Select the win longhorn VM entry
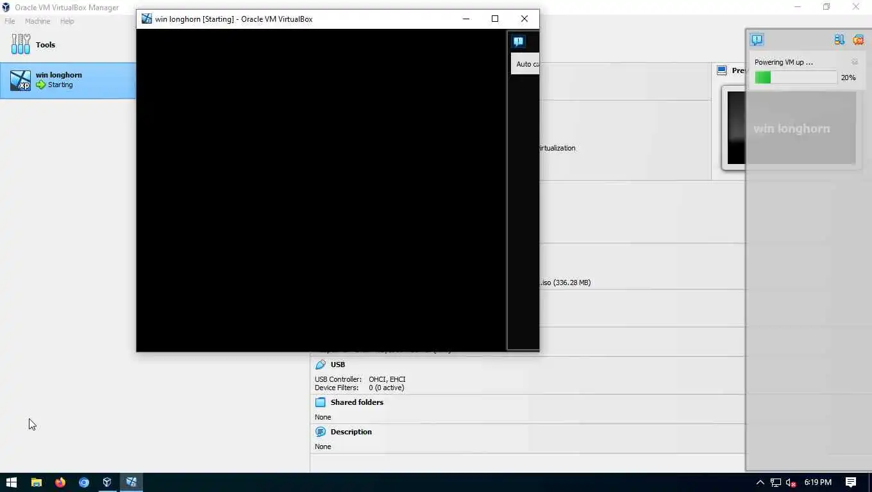Image resolution: width=872 pixels, height=492 pixels. (68, 80)
